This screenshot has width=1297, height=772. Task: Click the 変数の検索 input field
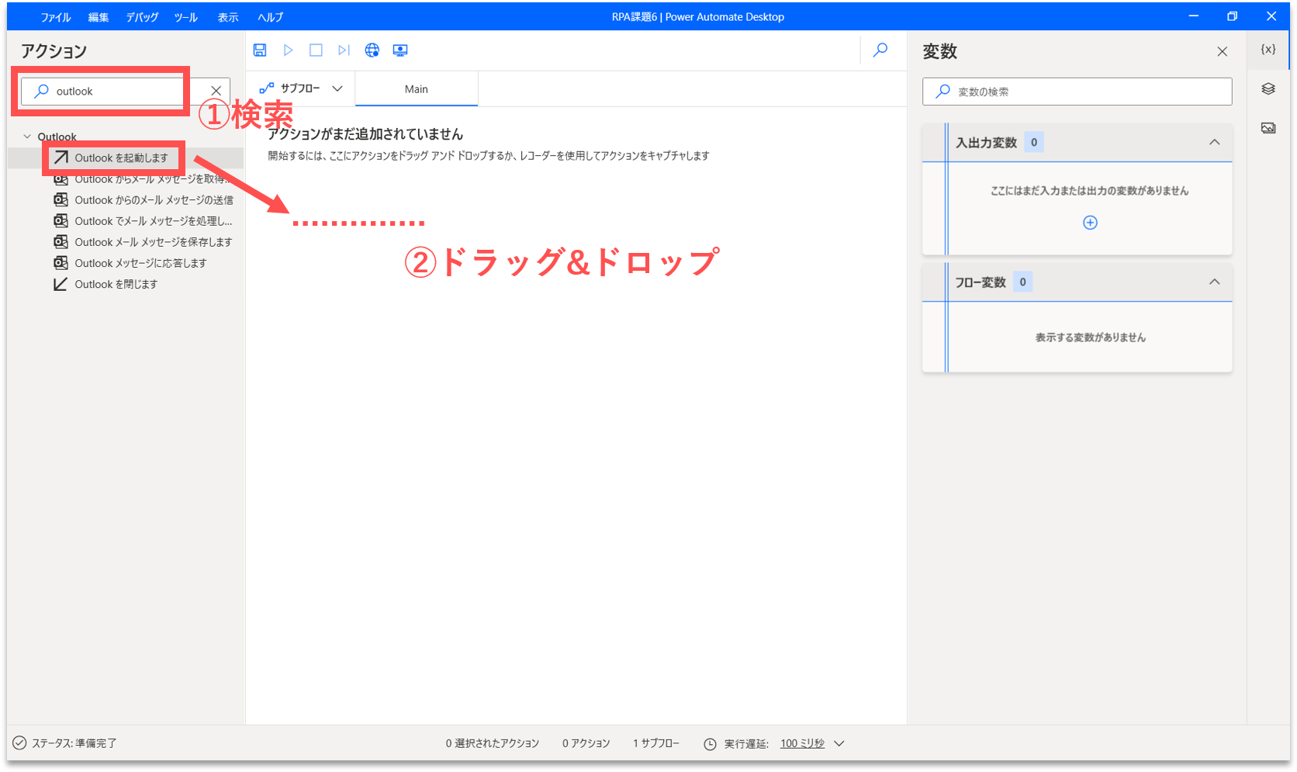point(1086,92)
